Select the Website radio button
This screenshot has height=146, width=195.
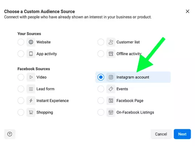coord(21,42)
